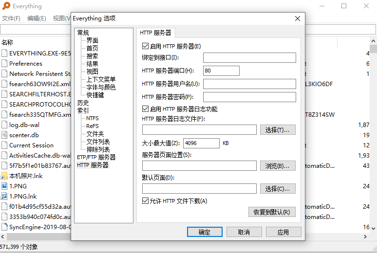Click the Everything magnifier app icon
This screenshot has height=253, width=377.
click(6, 6)
